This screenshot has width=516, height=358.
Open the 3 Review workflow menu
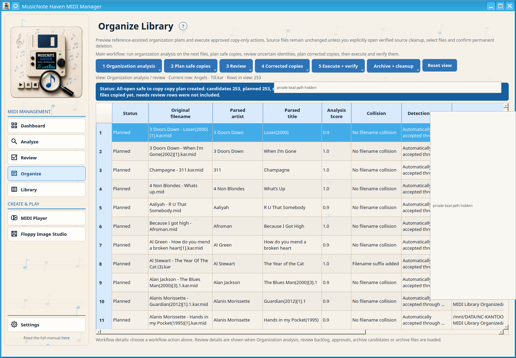click(x=236, y=66)
